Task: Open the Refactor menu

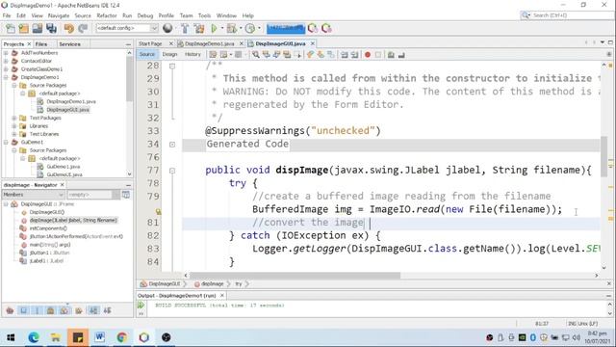Action: (x=107, y=15)
